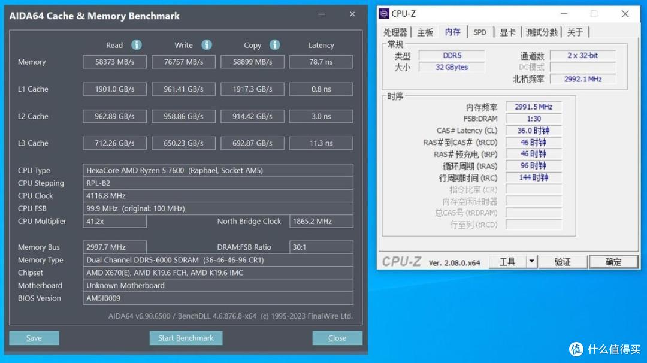Image resolution: width=647 pixels, height=363 pixels.
Task: Click L1 Cache Write value 961.41 GB/s
Action: [x=184, y=89]
